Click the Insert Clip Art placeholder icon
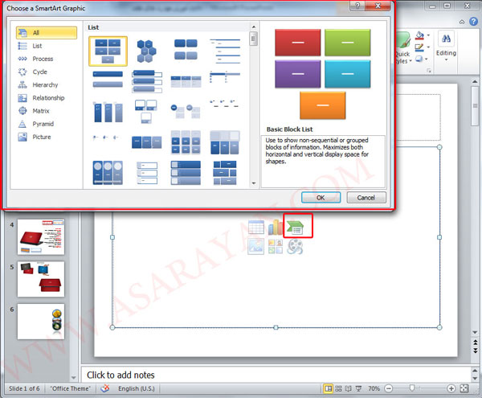Image resolution: width=482 pixels, height=398 pixels. (x=276, y=248)
